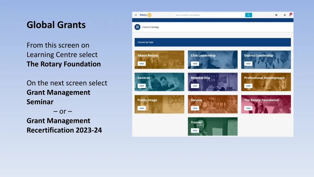Open the Membership topic title
The width and height of the screenshot is (314, 177).
(201, 78)
